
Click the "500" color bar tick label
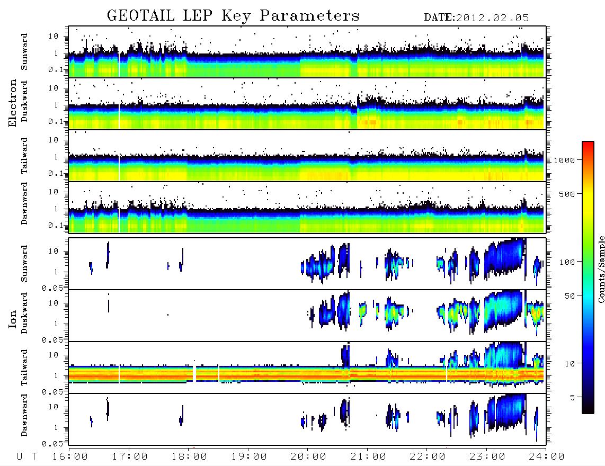pyautogui.click(x=567, y=194)
